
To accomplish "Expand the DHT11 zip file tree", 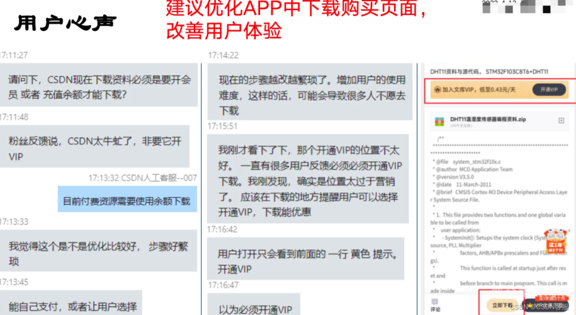I will (x=562, y=120).
